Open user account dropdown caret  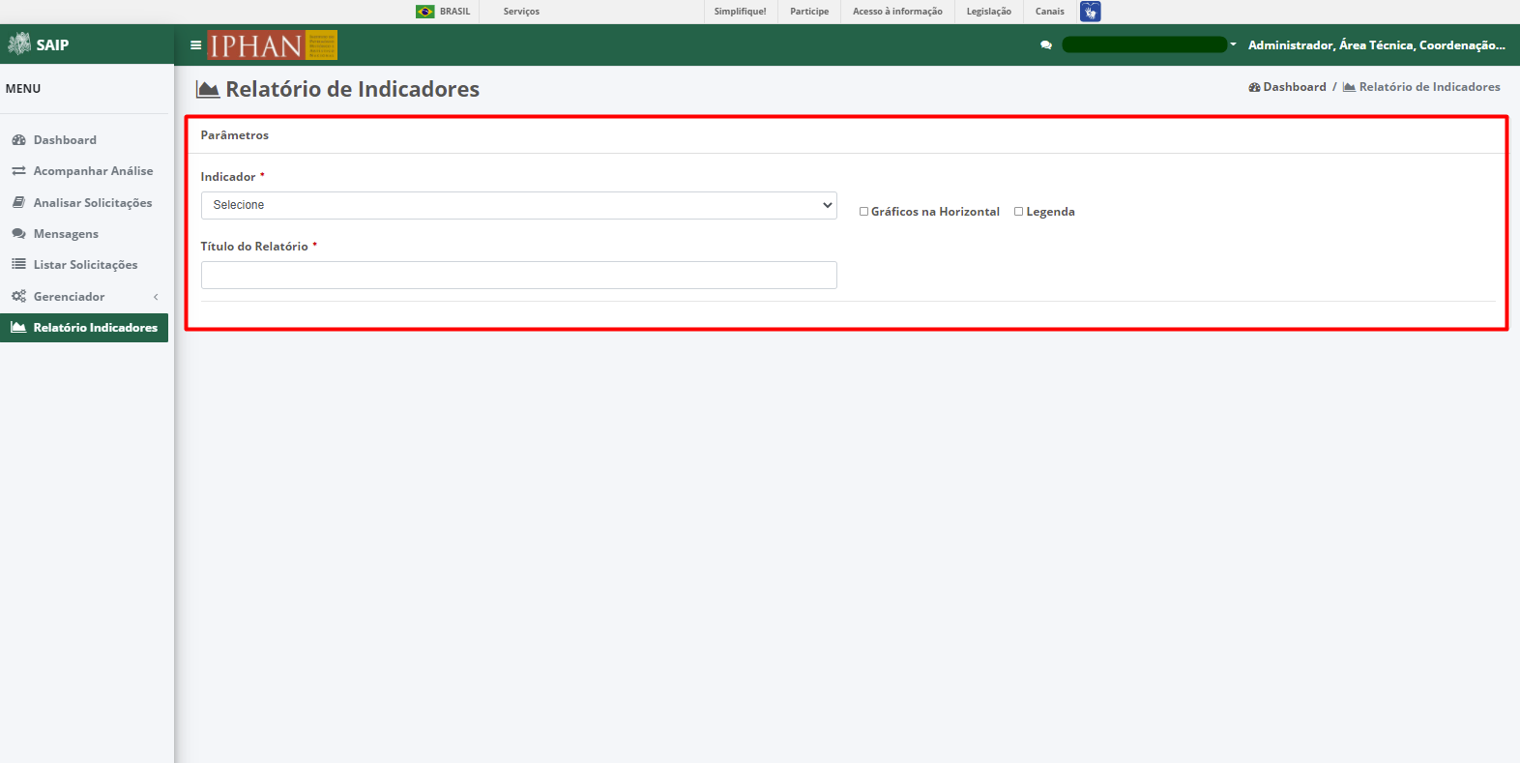1233,44
